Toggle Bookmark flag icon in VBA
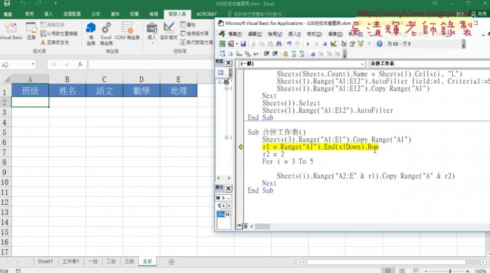490x273 pixels. (x=313, y=54)
